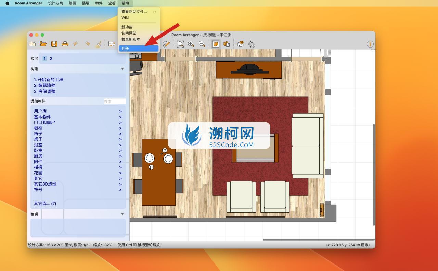Click the floor plan rooms icon
The image size is (438, 271).
click(x=112, y=44)
